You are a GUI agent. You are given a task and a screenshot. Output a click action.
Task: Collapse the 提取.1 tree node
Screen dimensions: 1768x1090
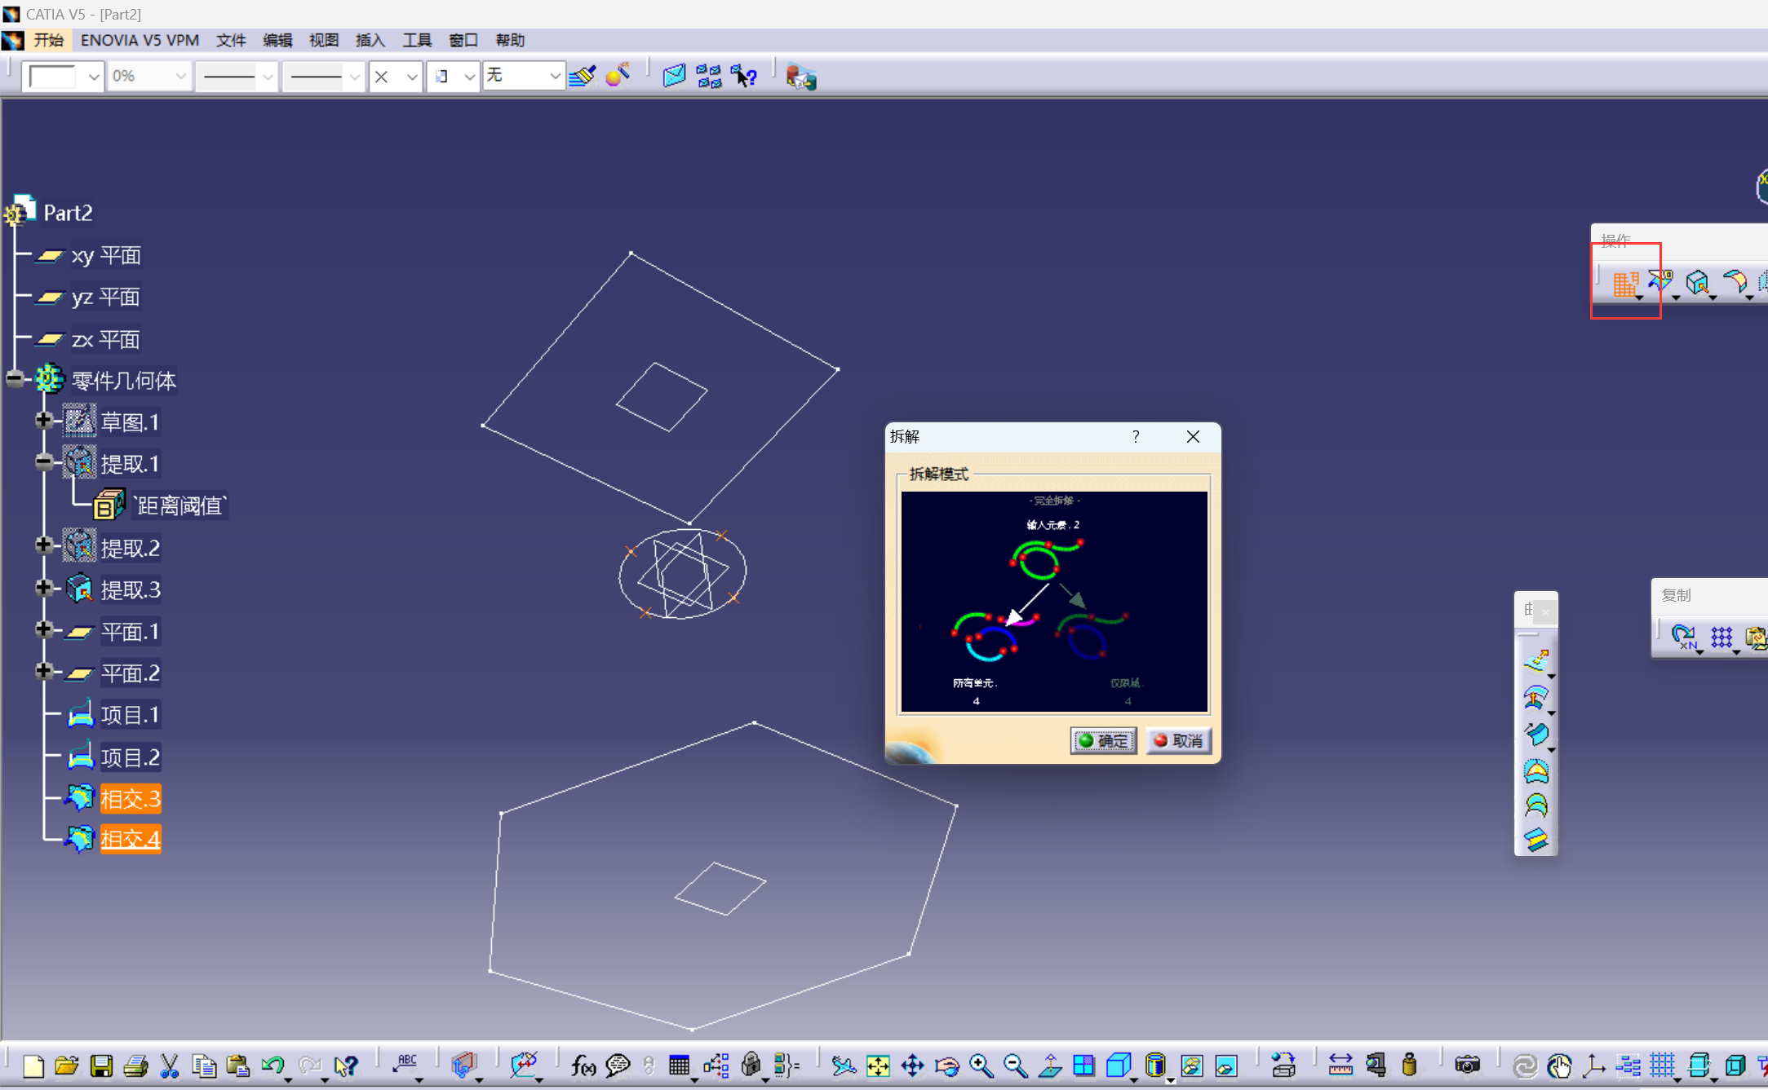44,462
